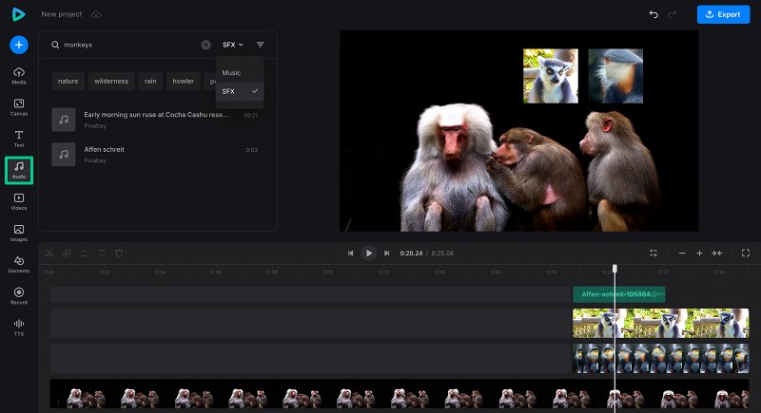Click the Export button
The image size is (761, 413).
pos(723,14)
